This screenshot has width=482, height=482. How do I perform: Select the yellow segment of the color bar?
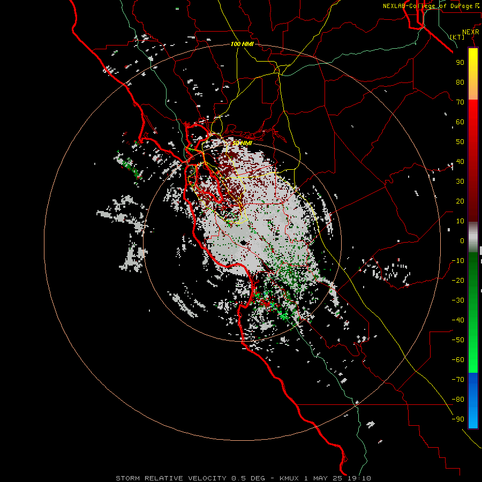(473, 74)
